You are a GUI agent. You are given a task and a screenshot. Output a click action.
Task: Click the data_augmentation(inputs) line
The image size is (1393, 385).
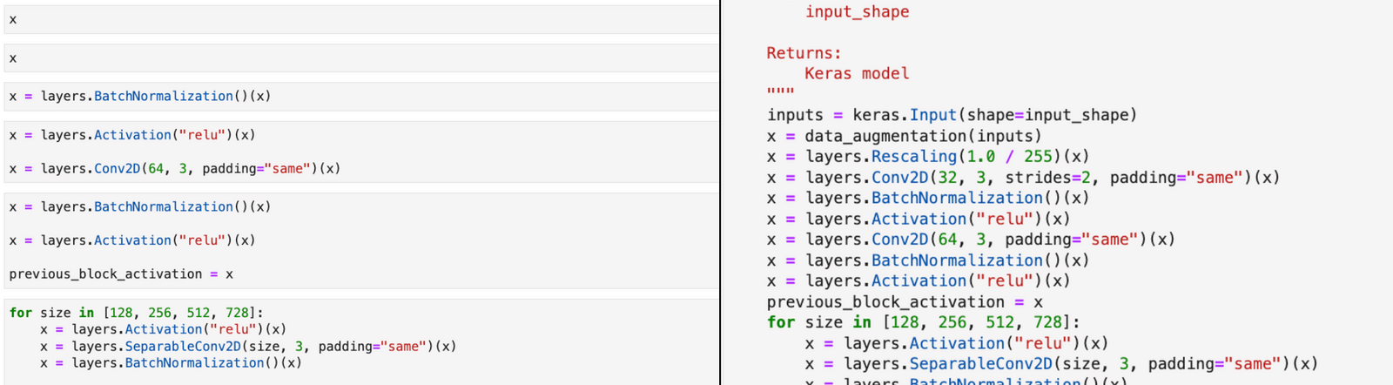904,136
